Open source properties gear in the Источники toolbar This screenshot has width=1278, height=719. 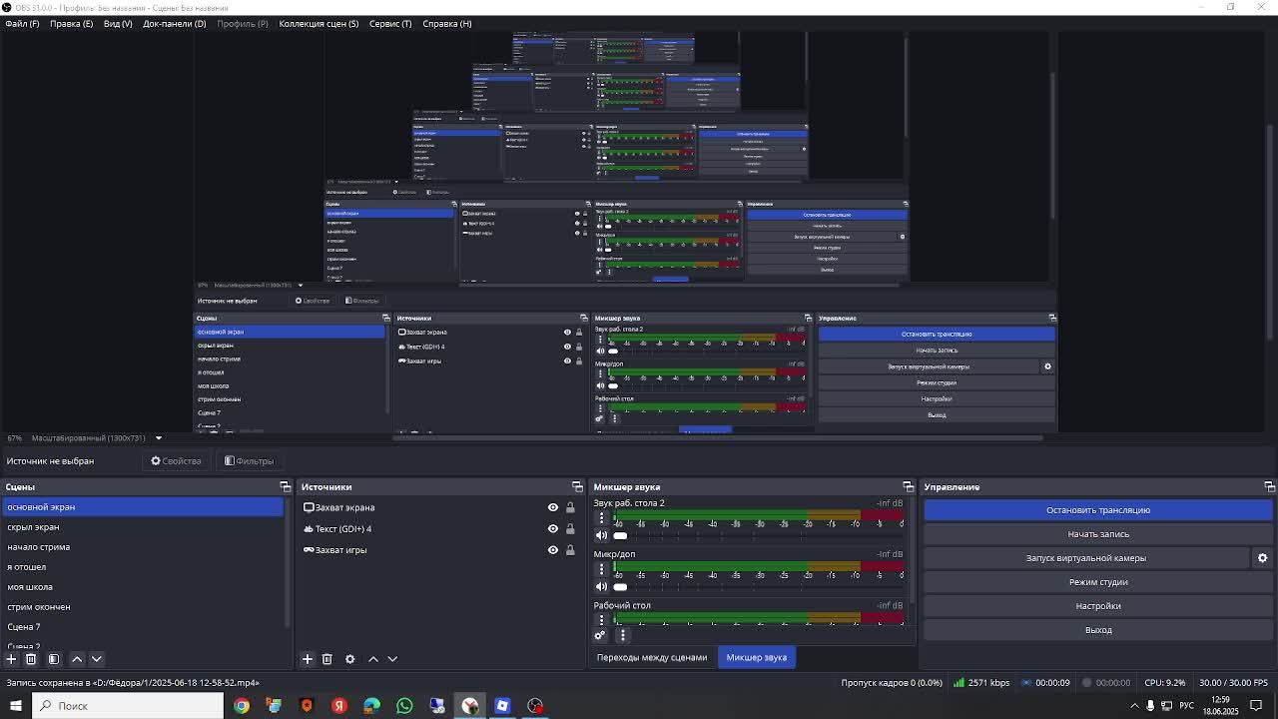click(x=349, y=659)
